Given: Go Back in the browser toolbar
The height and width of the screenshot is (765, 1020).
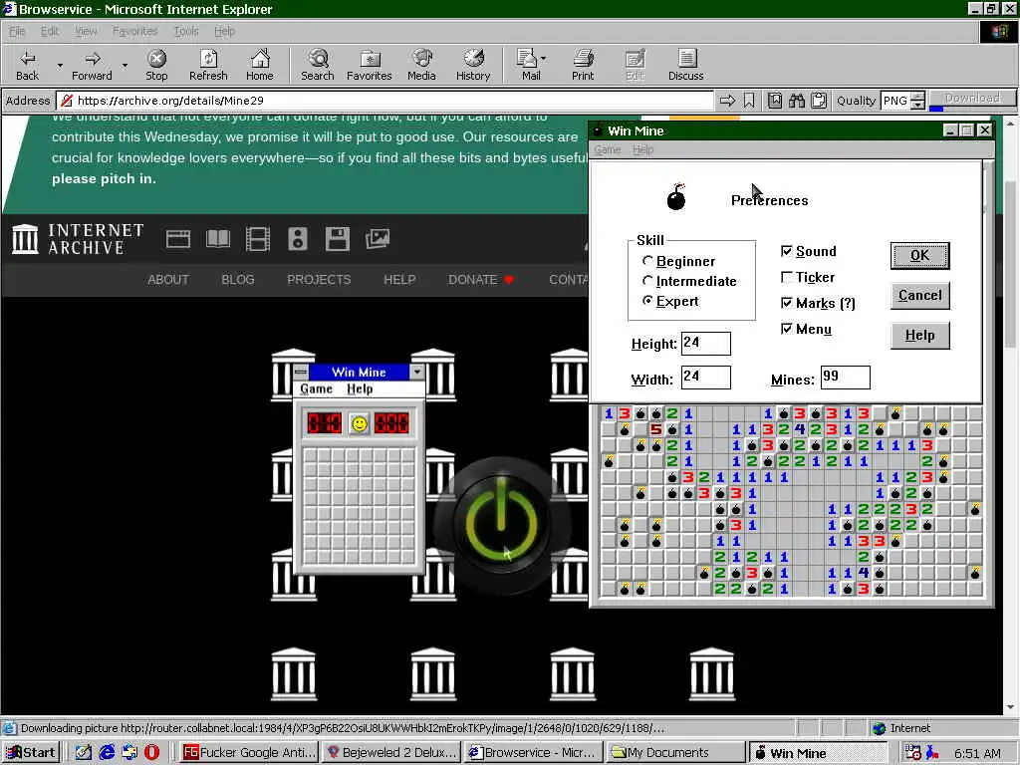Looking at the screenshot, I should pyautogui.click(x=27, y=65).
